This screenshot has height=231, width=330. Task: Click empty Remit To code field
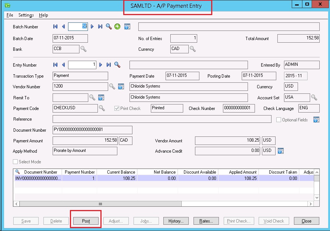pyautogui.click(x=70, y=97)
